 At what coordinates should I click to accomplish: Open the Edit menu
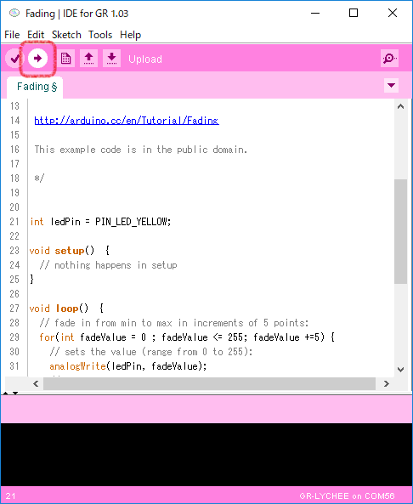(36, 35)
